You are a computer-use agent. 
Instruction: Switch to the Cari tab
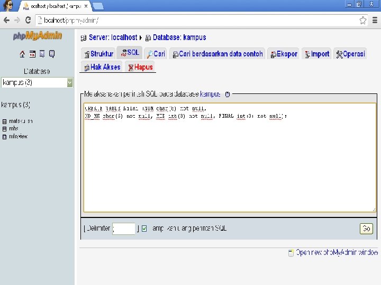tap(156, 54)
